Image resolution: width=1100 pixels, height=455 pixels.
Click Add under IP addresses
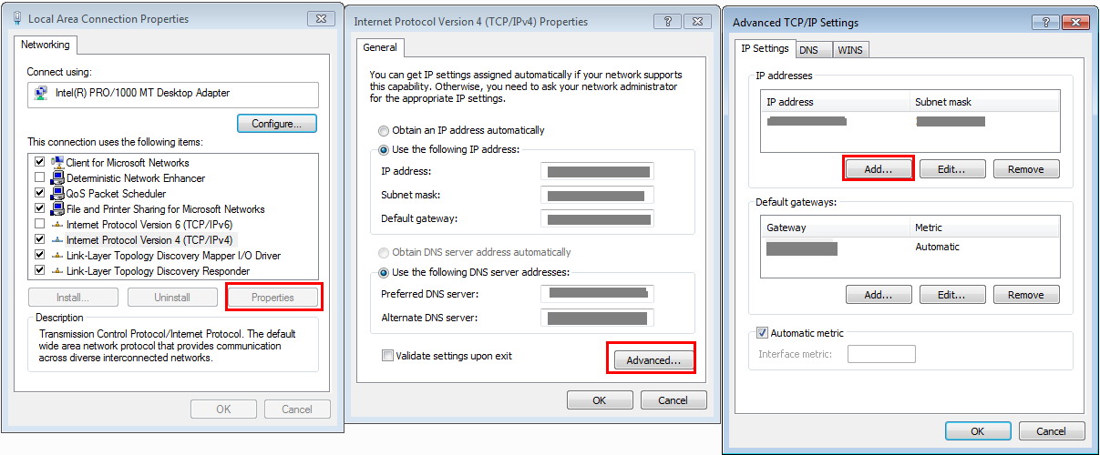[878, 169]
